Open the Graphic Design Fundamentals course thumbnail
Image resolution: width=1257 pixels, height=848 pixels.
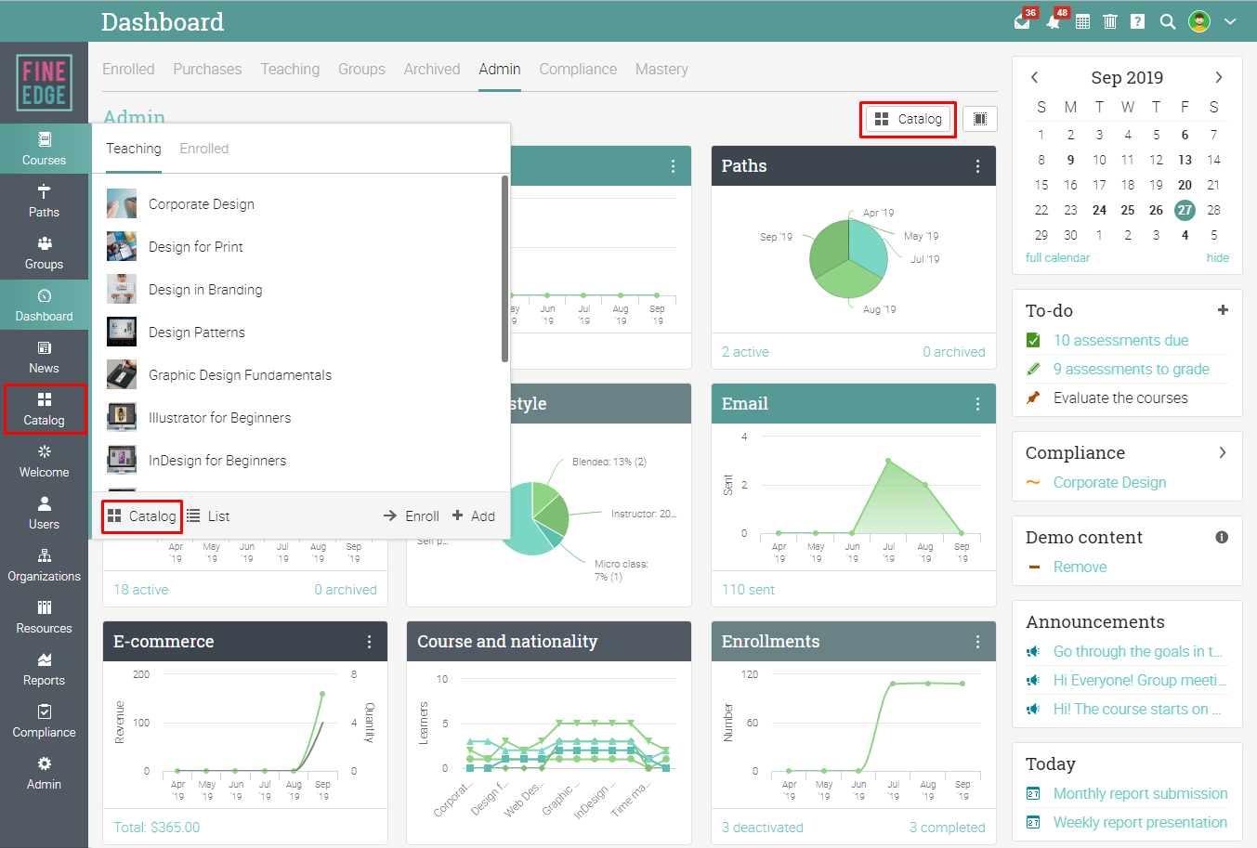pyautogui.click(x=122, y=374)
